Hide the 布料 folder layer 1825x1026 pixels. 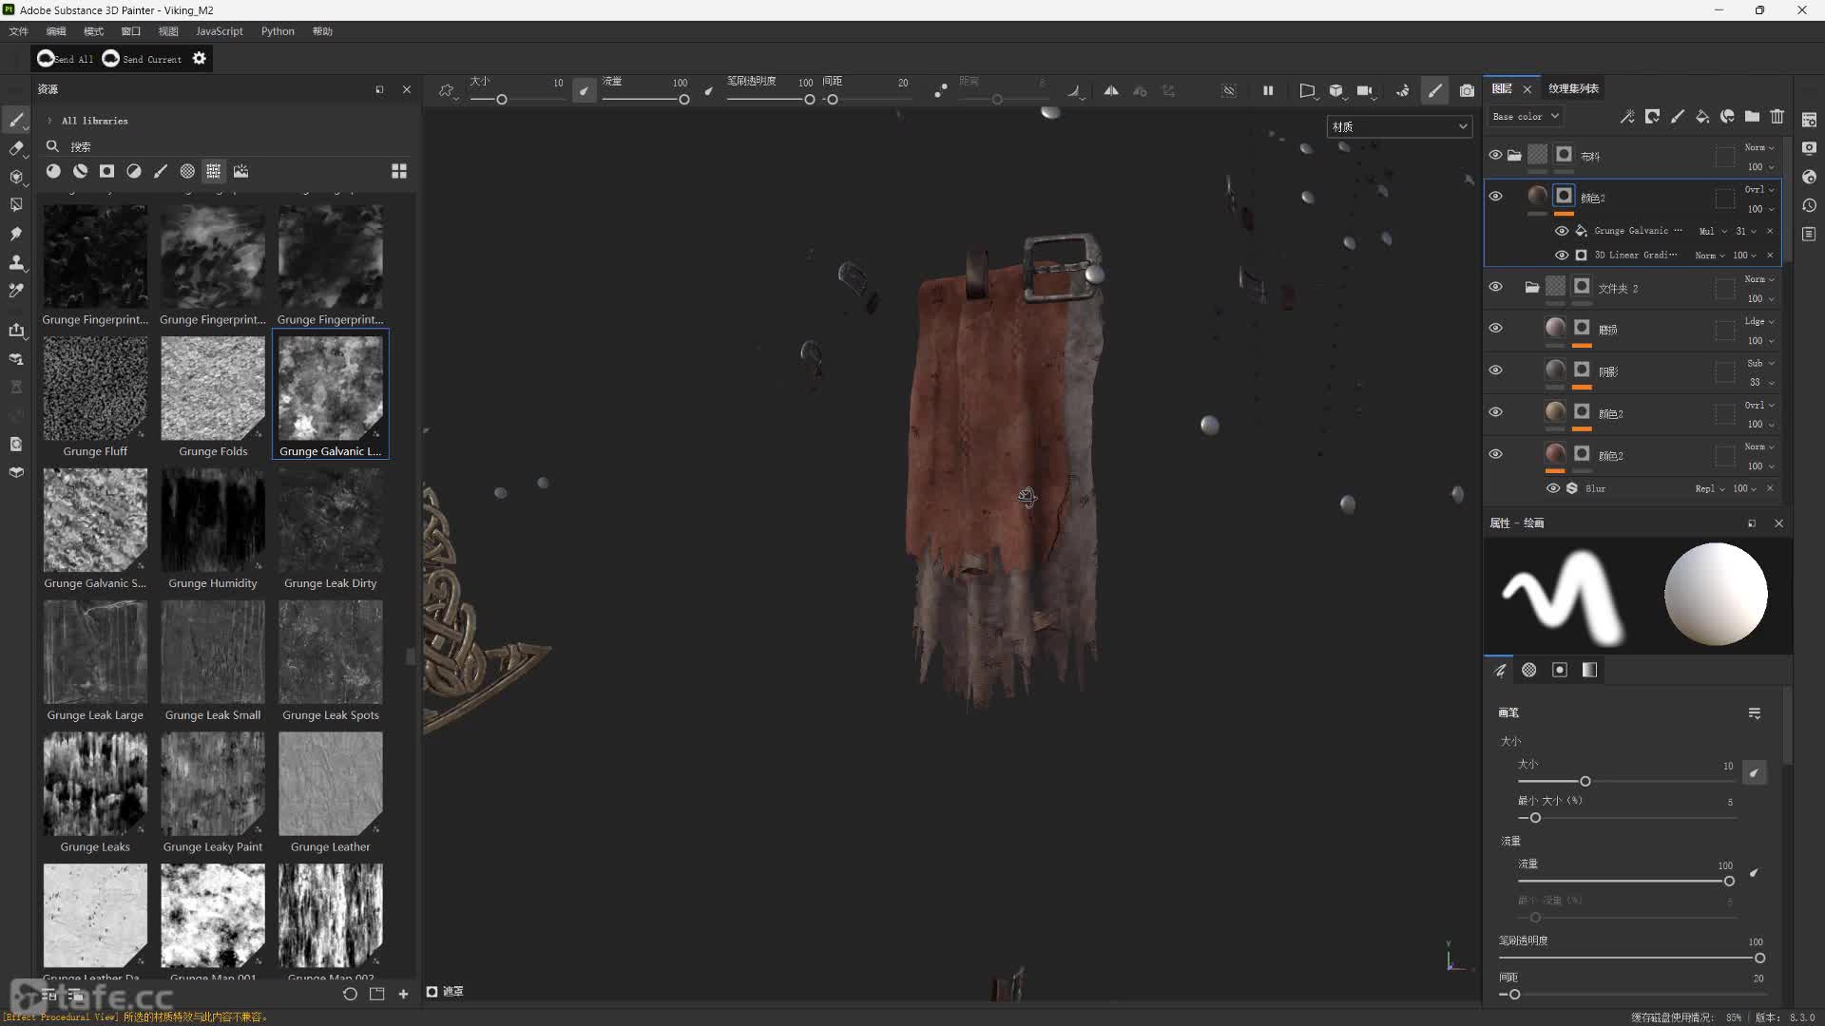1495,155
